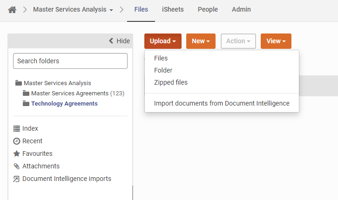Screen dimensions: 338x200
Task: Open the View dropdown button
Action: [x=276, y=41]
